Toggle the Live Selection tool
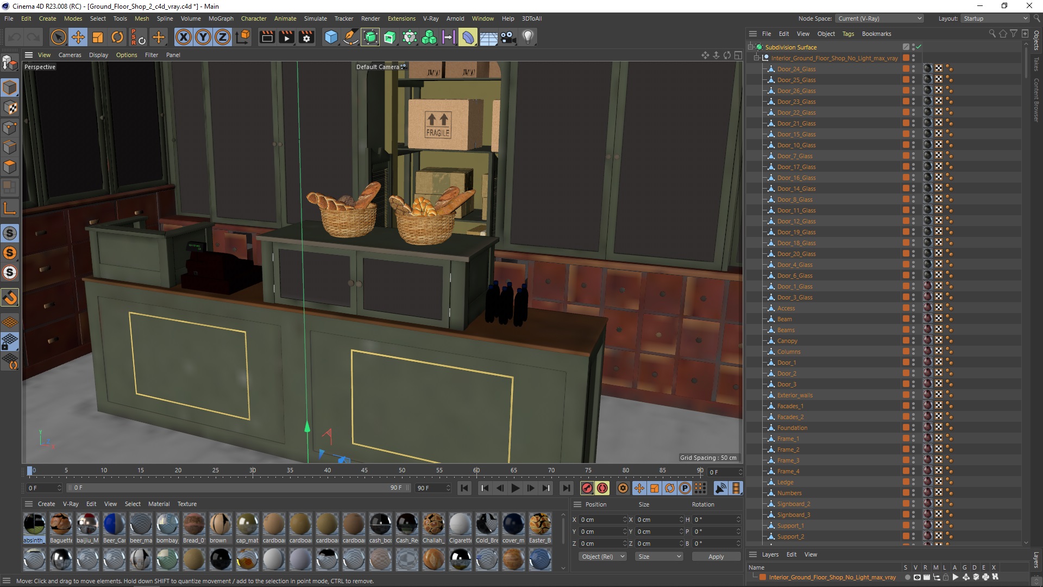This screenshot has height=587, width=1043. click(57, 36)
